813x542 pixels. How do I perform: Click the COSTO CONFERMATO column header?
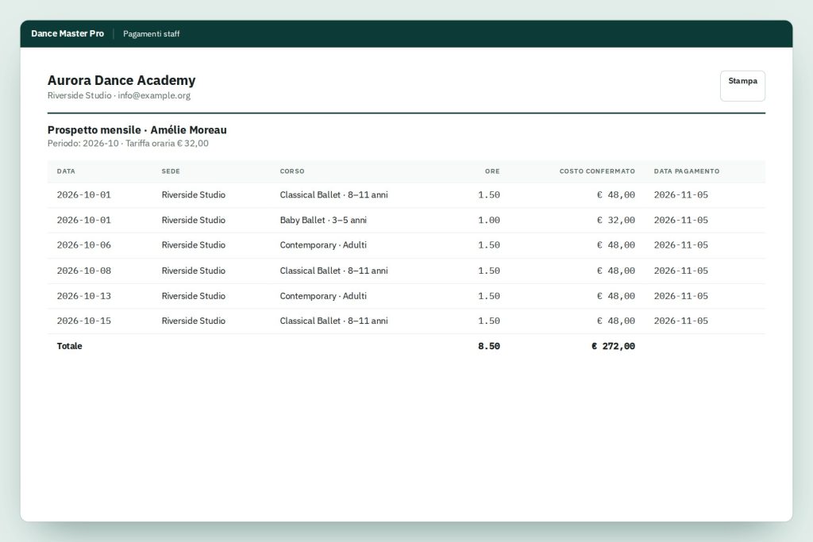point(597,171)
